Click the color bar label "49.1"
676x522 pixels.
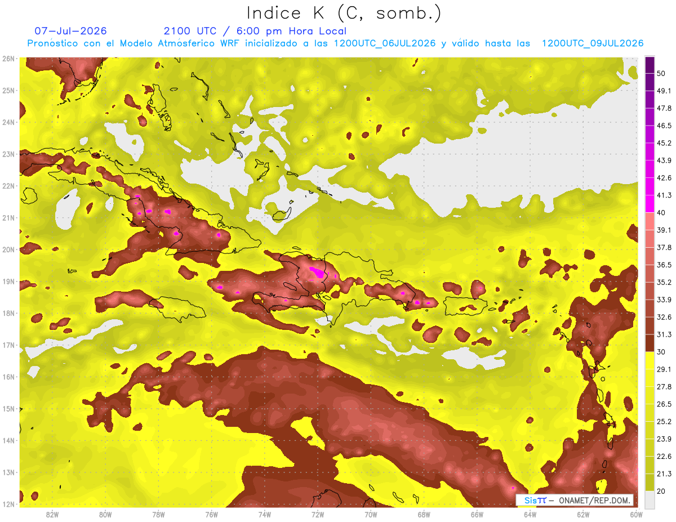coord(664,91)
